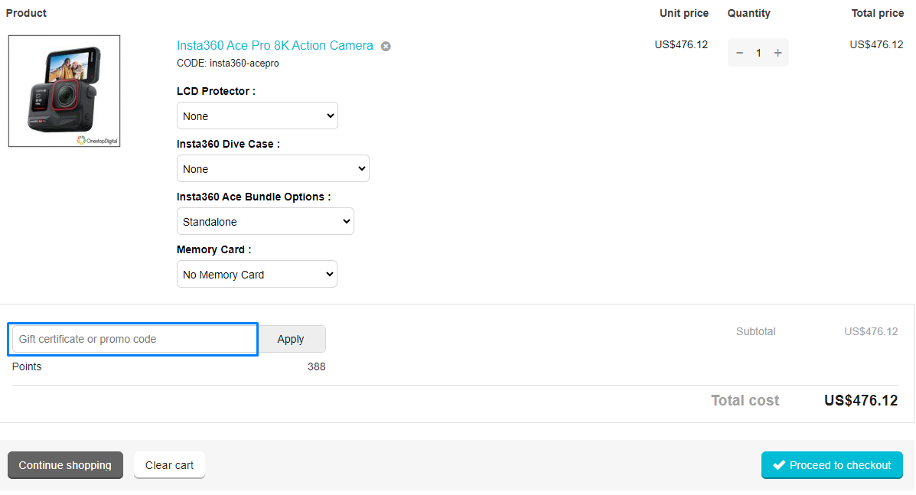Click the product code insta360-acepro text
This screenshot has width=916, height=495.
click(228, 64)
